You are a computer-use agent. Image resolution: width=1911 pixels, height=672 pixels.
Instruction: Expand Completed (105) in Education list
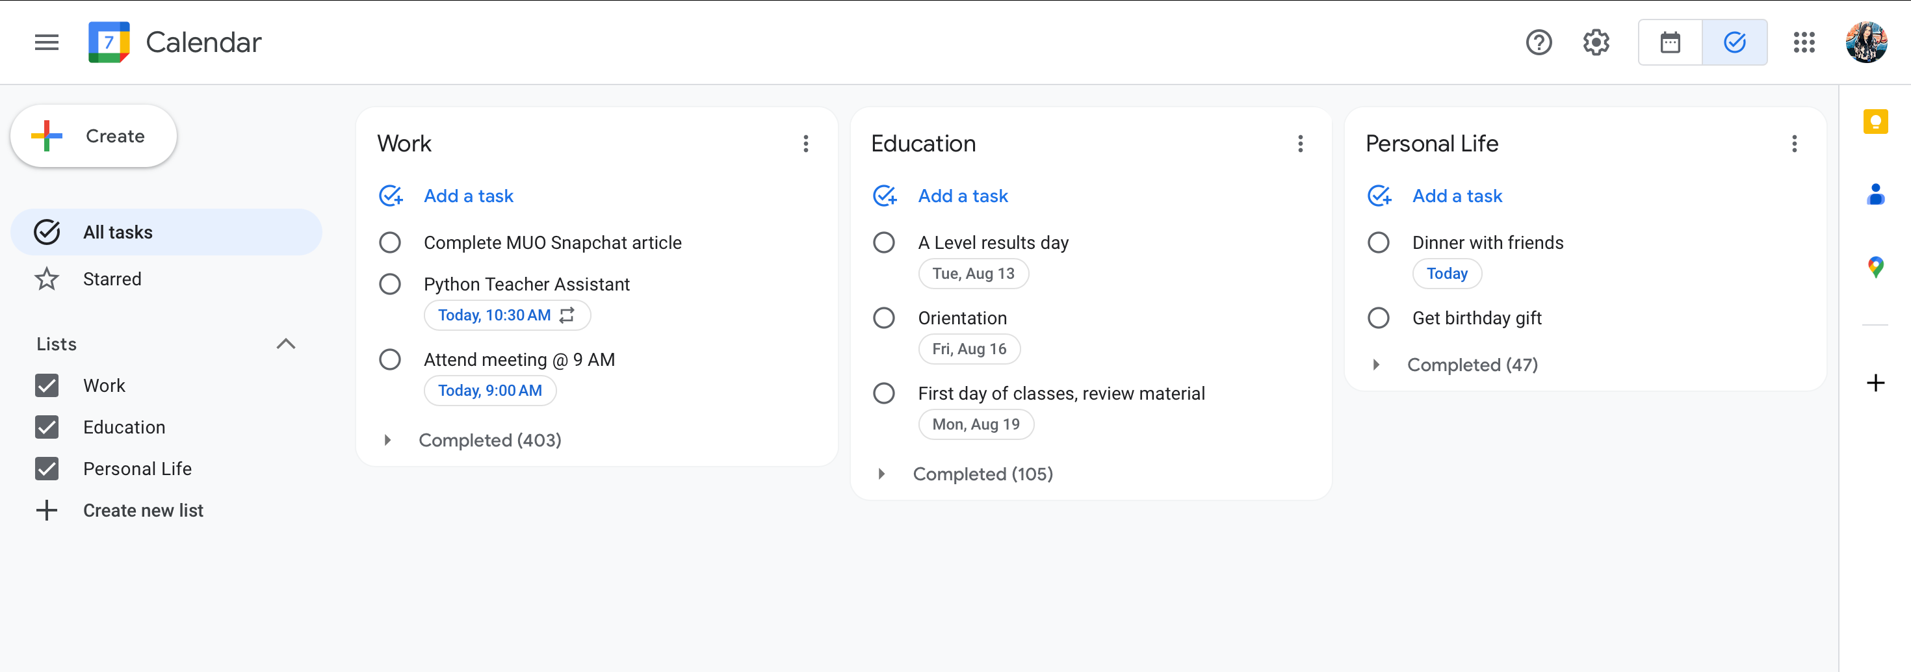[x=881, y=474]
